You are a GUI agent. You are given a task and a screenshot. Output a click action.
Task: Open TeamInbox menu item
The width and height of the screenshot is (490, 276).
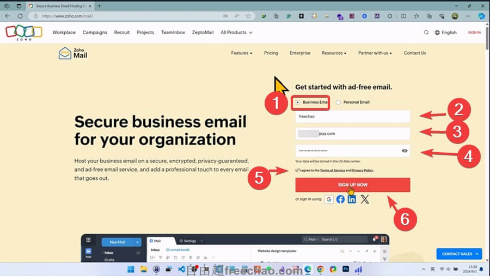click(173, 33)
